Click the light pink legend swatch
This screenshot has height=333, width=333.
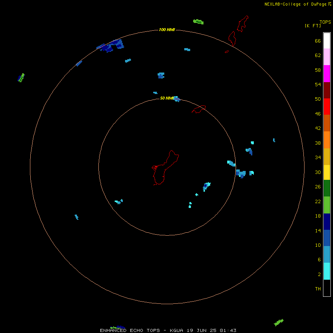click(x=327, y=57)
